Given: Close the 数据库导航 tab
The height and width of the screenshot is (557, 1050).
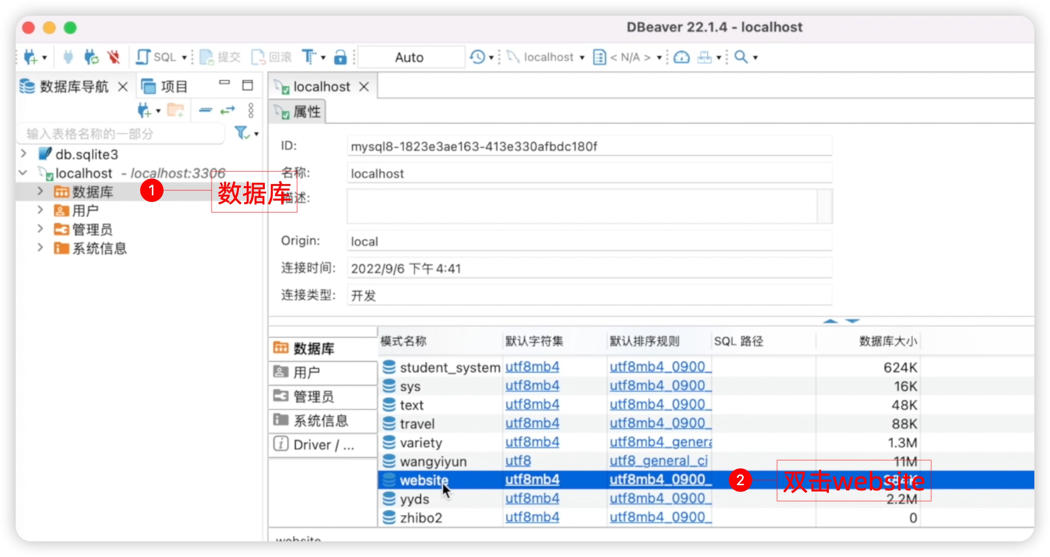Looking at the screenshot, I should (x=123, y=87).
